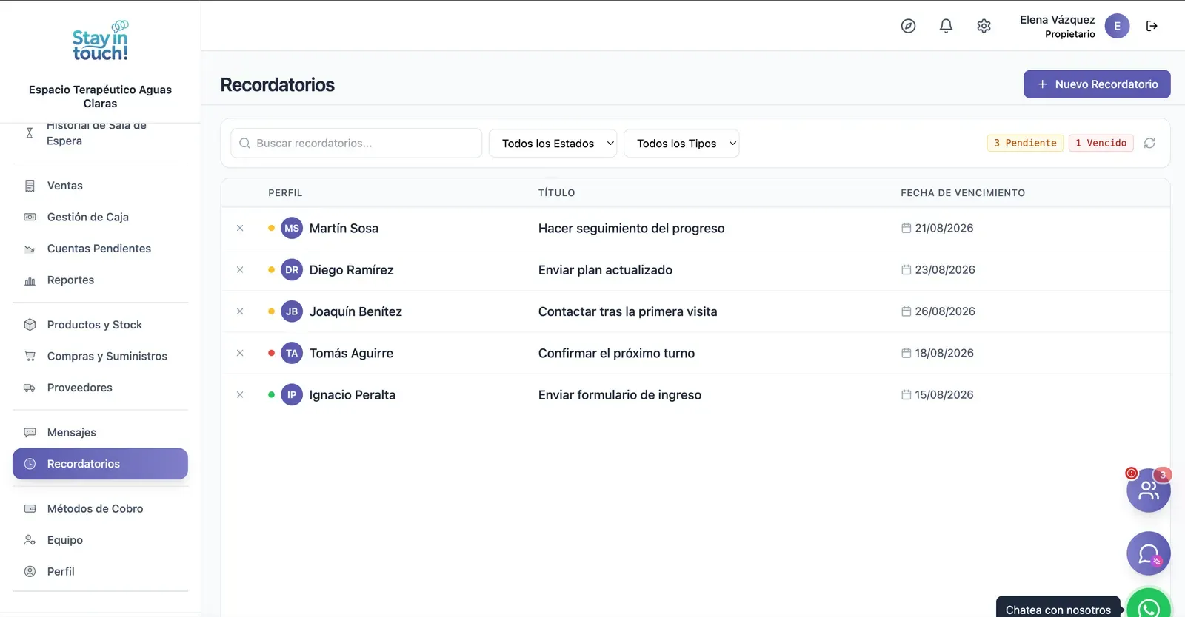Open Equipo in the sidebar

100,540
